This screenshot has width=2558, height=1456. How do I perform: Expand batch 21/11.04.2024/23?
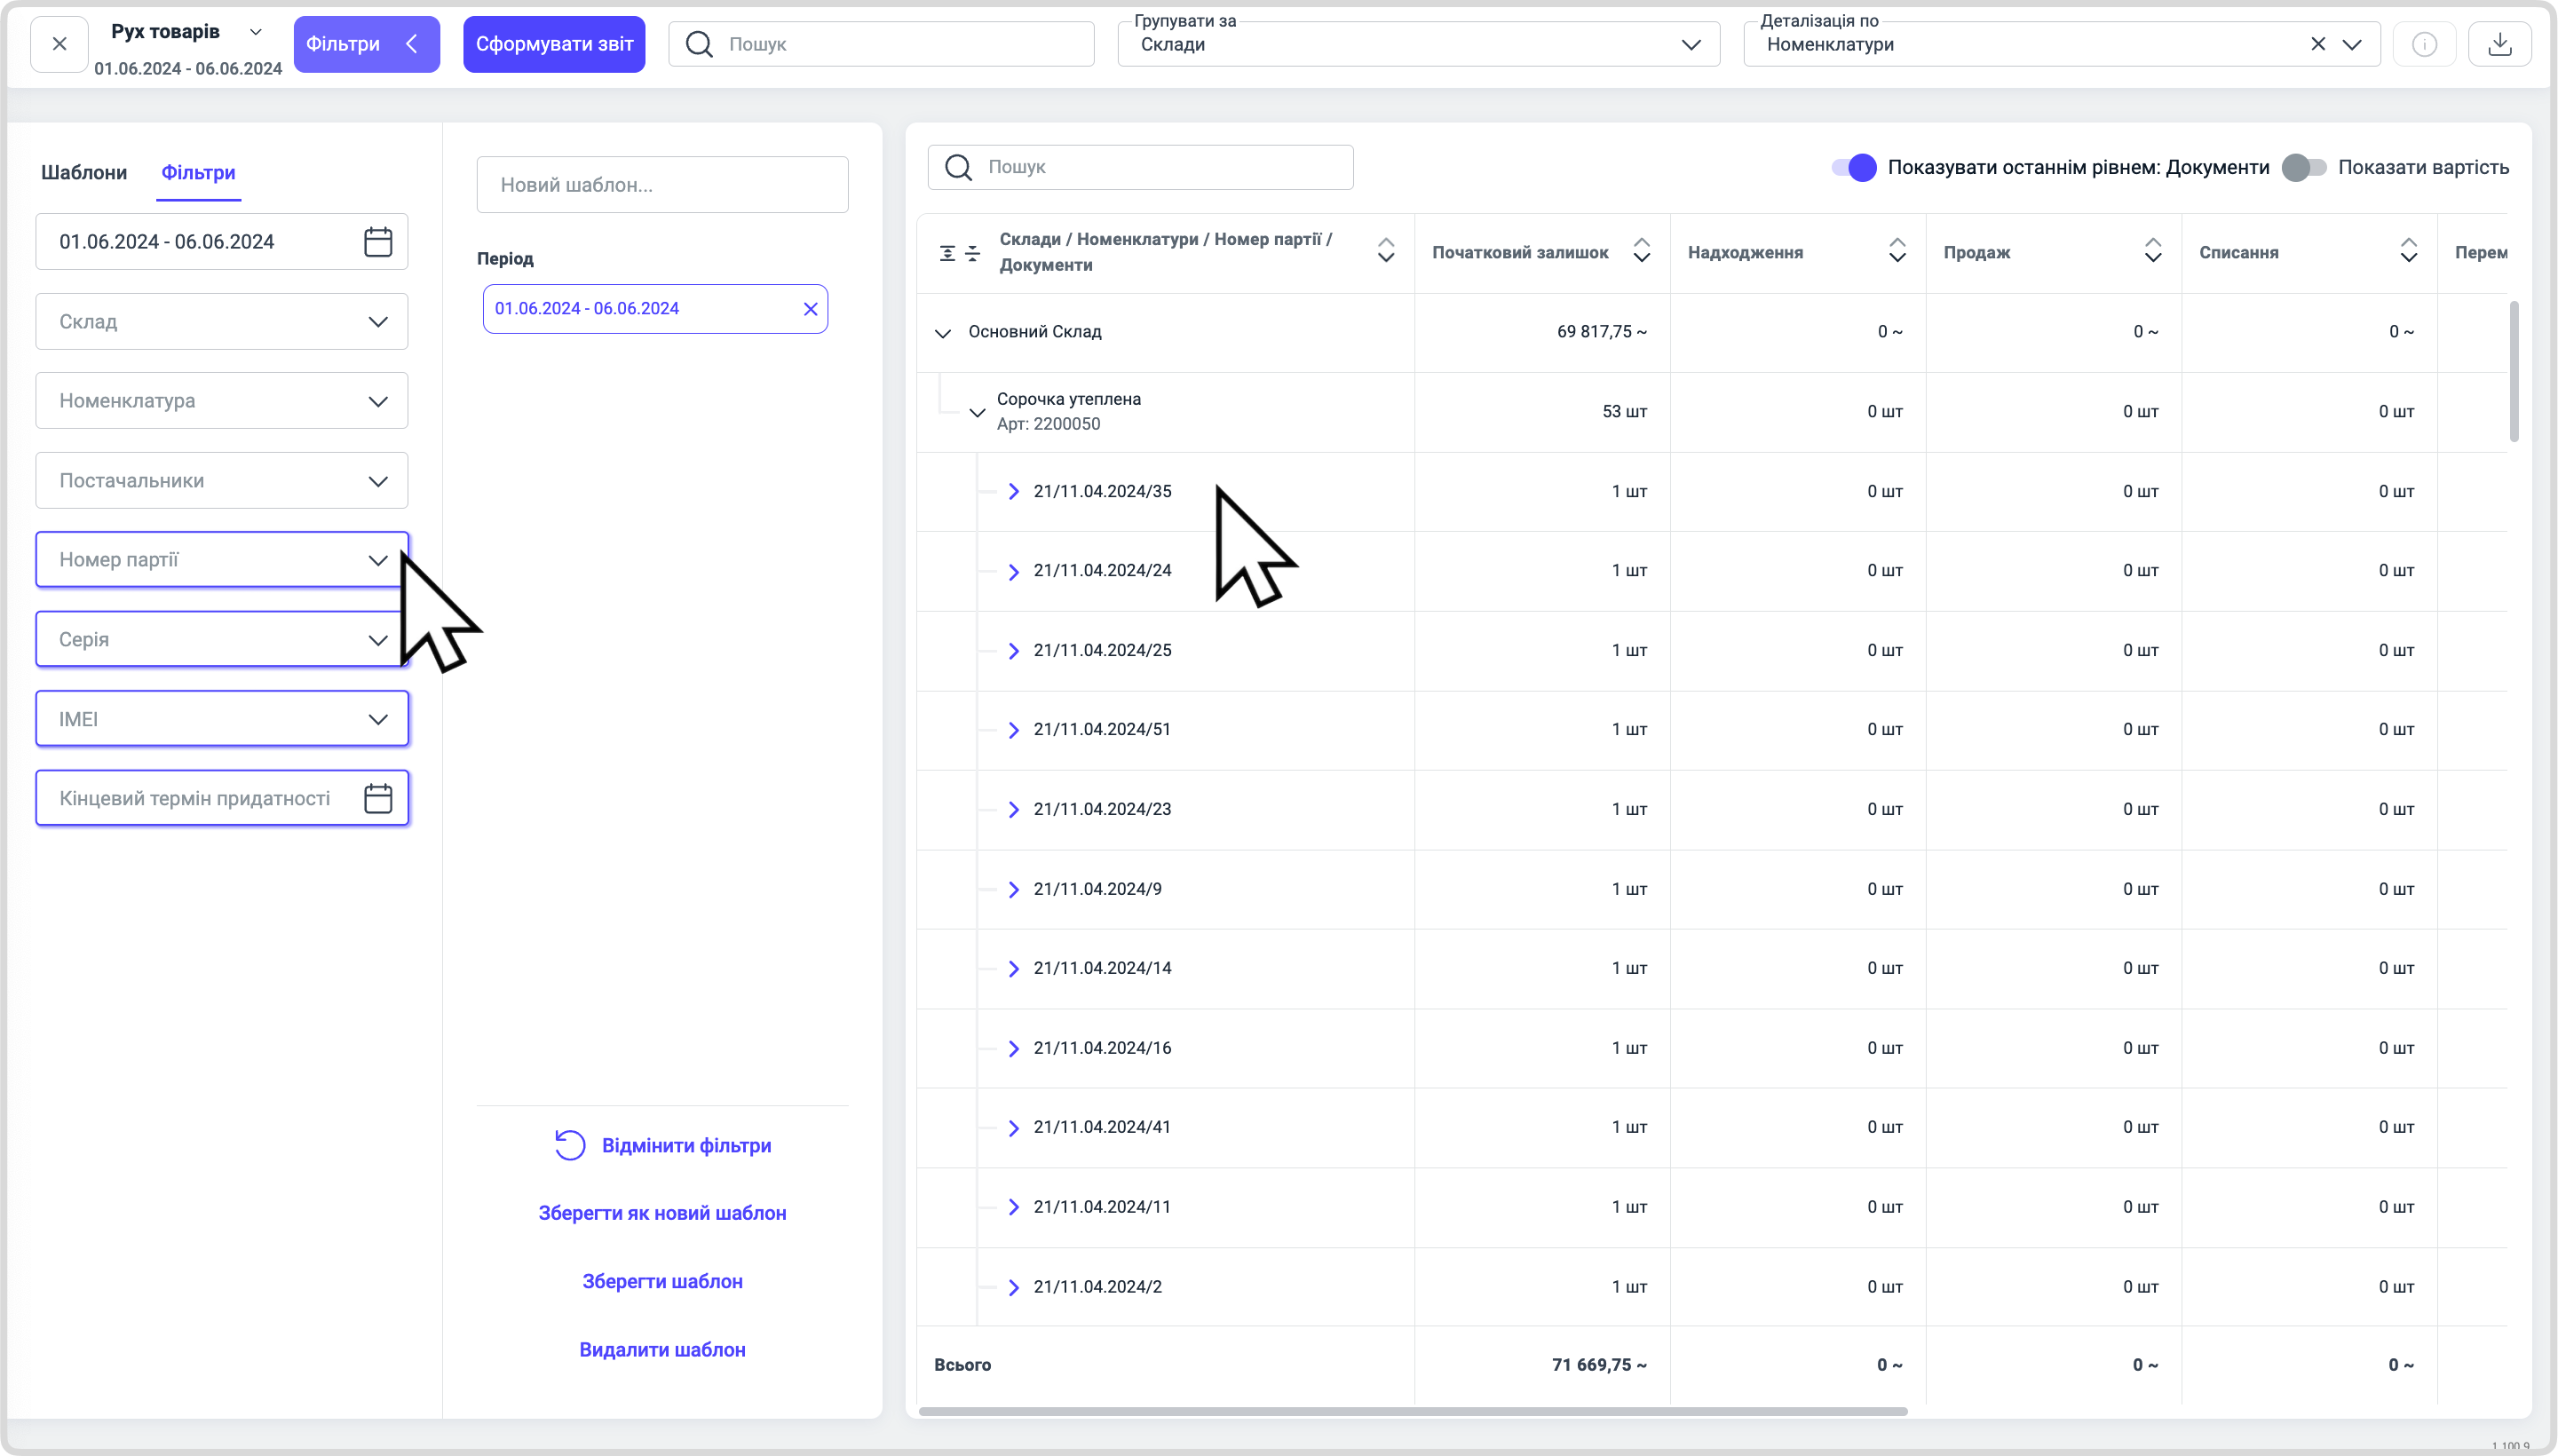[x=1013, y=810]
